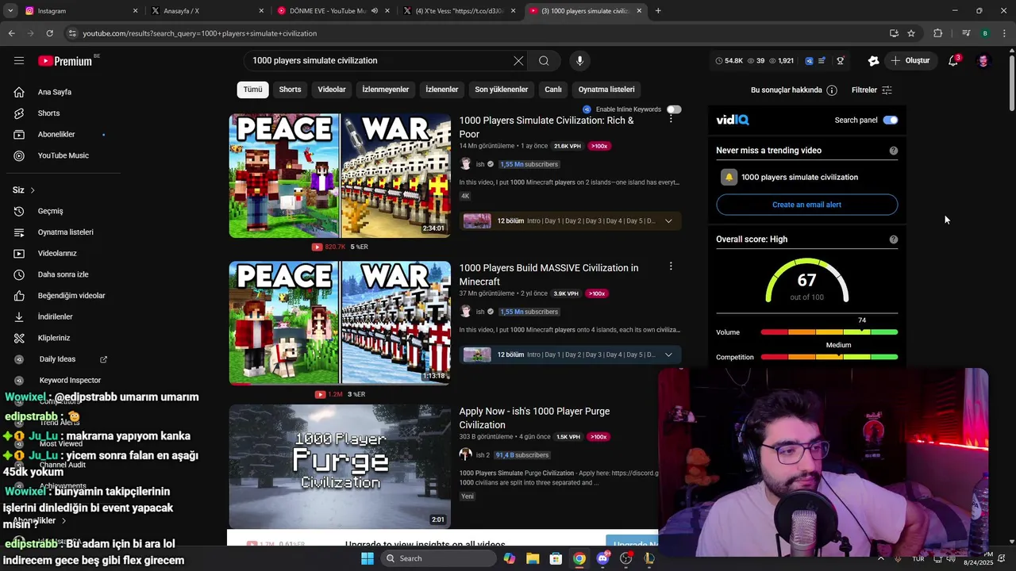Image resolution: width=1016 pixels, height=571 pixels.
Task: Open YouTube notifications bell
Action: [953, 61]
